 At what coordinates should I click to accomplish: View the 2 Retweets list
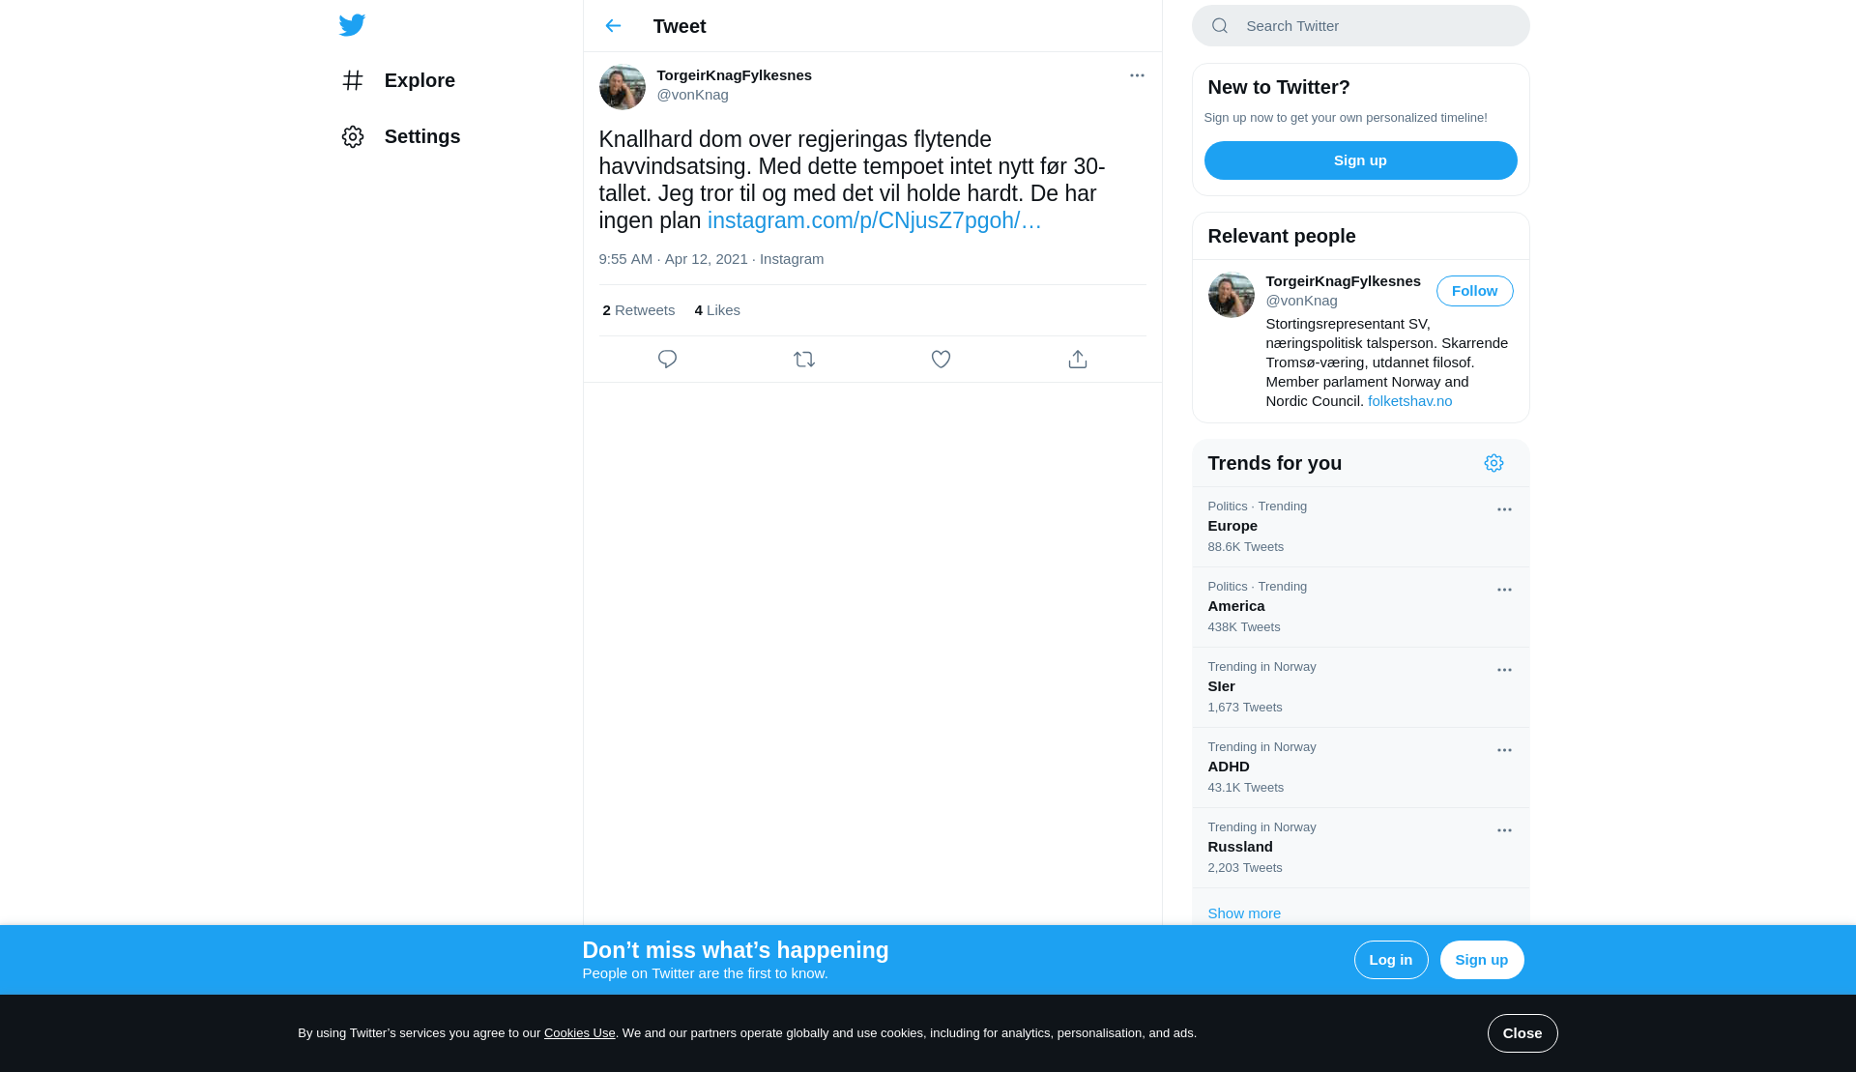pyautogui.click(x=638, y=310)
